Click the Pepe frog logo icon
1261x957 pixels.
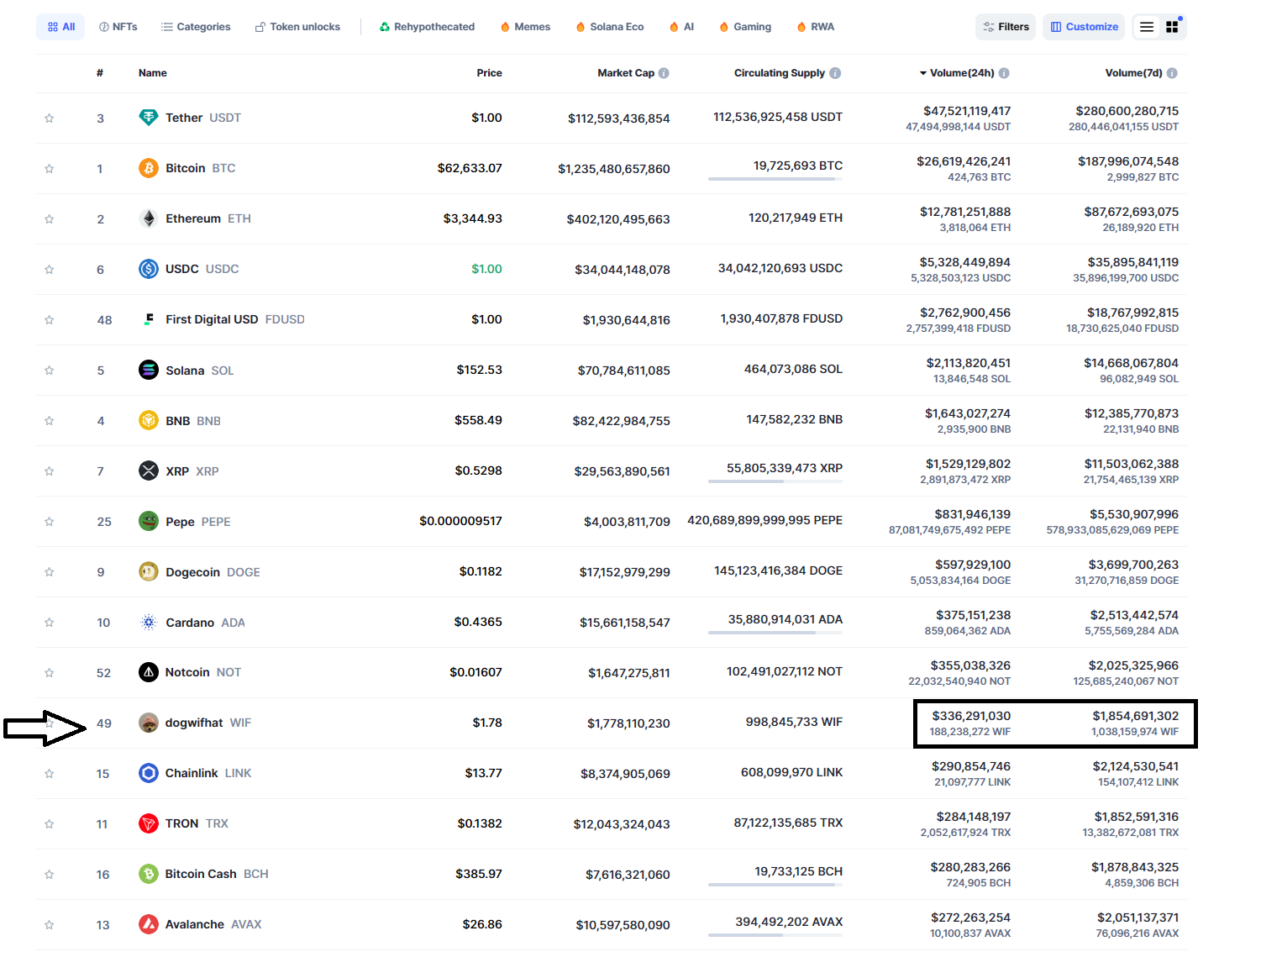149,521
